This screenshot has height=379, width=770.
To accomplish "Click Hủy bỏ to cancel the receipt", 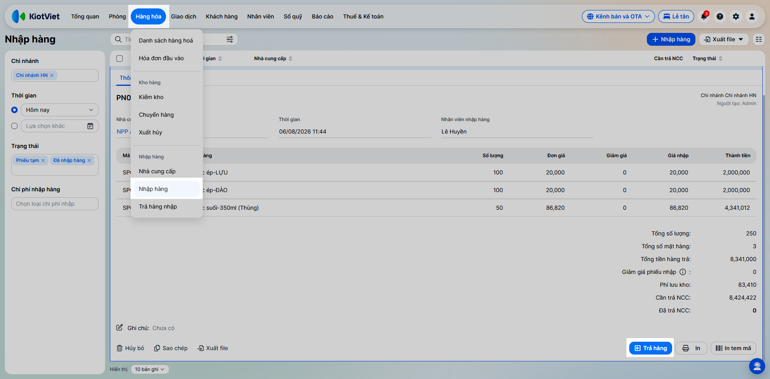I will [130, 348].
